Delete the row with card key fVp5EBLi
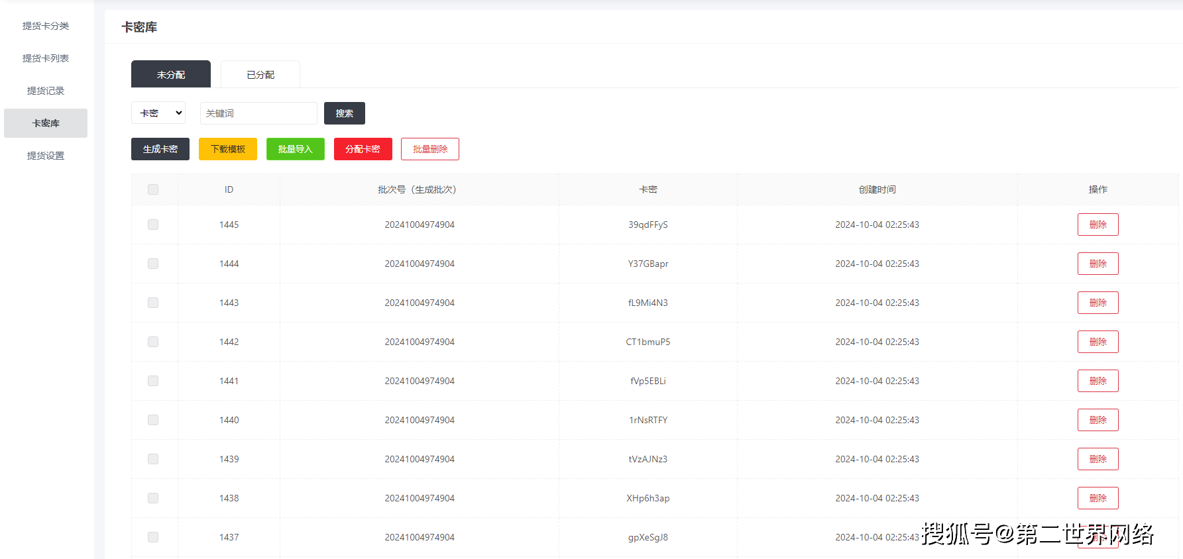 pos(1098,381)
